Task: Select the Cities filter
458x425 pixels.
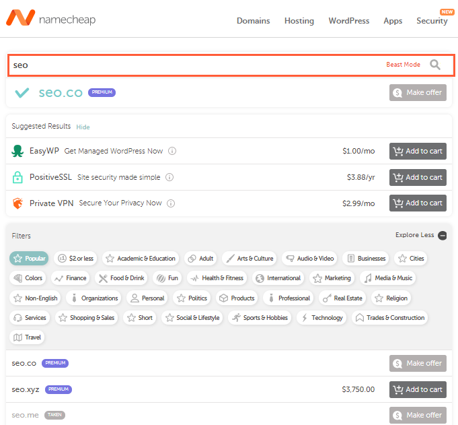Action: pyautogui.click(x=411, y=258)
